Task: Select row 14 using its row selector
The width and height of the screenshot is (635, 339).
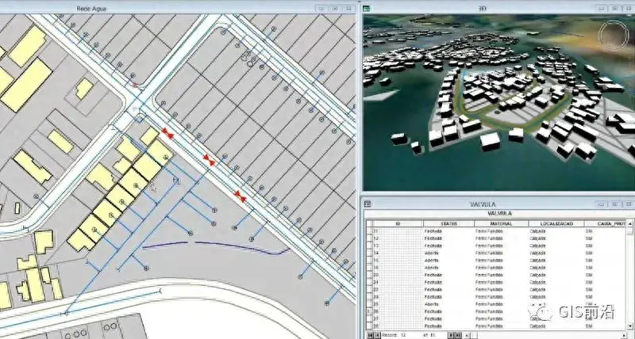Action: click(x=368, y=253)
